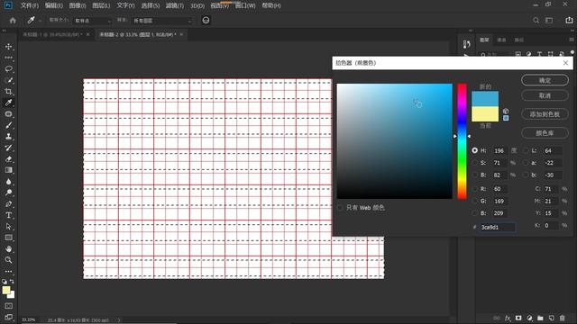Select the Crop tool
577x324 pixels.
[x=8, y=92]
